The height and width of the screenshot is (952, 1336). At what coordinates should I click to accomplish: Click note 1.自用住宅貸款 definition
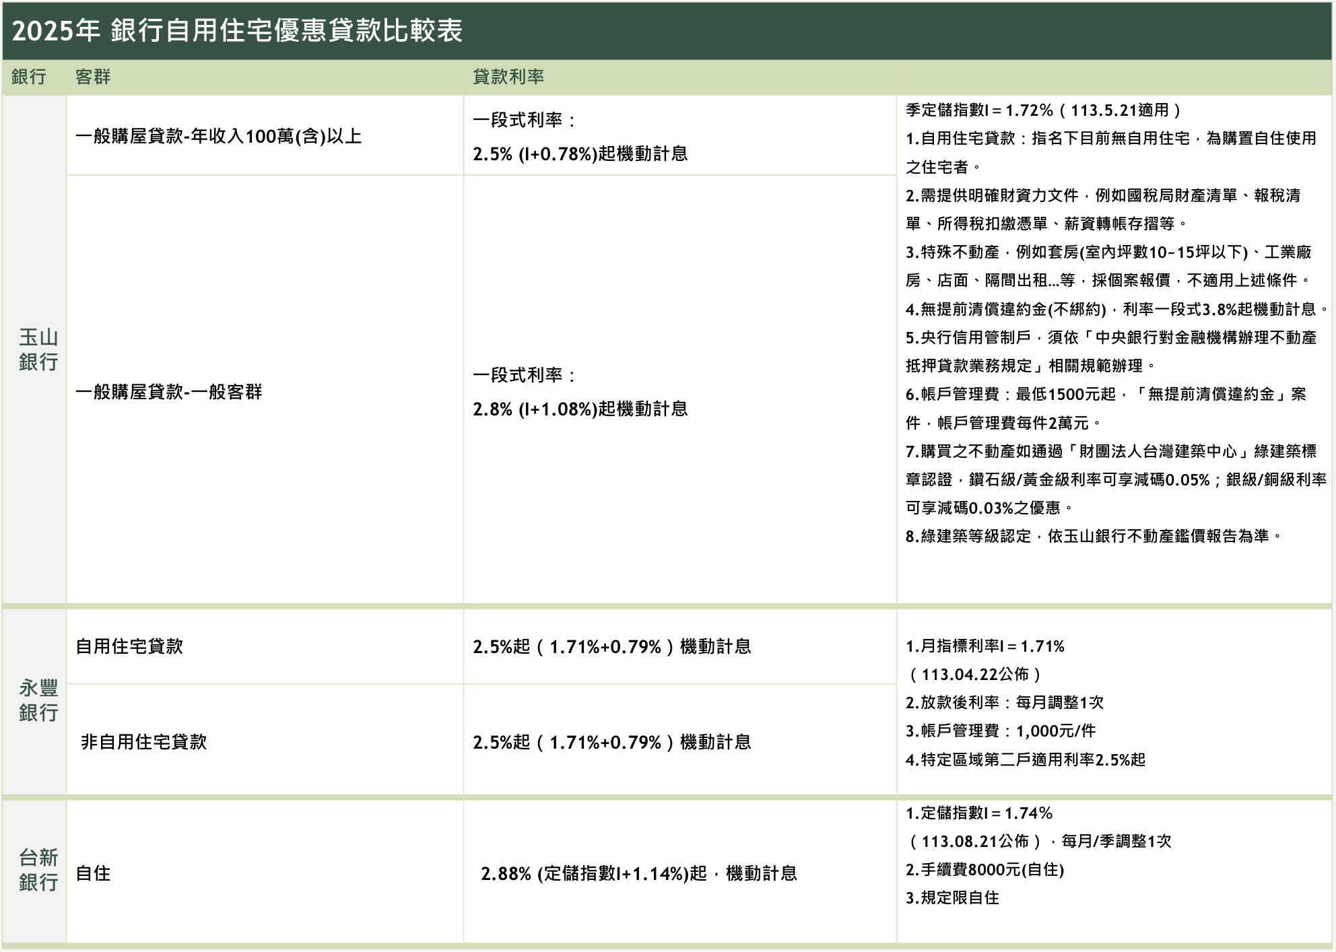click(1111, 152)
